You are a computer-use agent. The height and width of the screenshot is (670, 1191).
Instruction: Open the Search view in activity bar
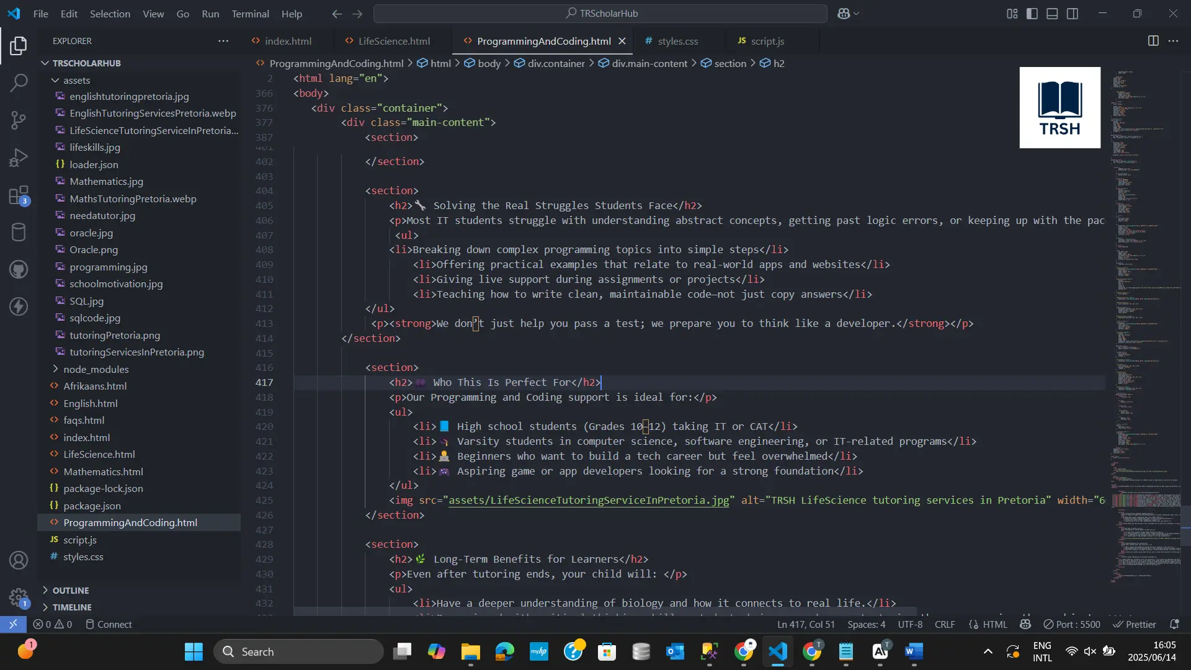coord(19,83)
